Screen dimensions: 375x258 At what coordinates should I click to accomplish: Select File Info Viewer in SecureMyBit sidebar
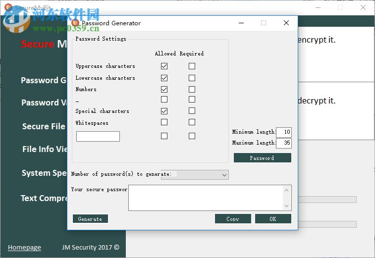tap(45, 149)
